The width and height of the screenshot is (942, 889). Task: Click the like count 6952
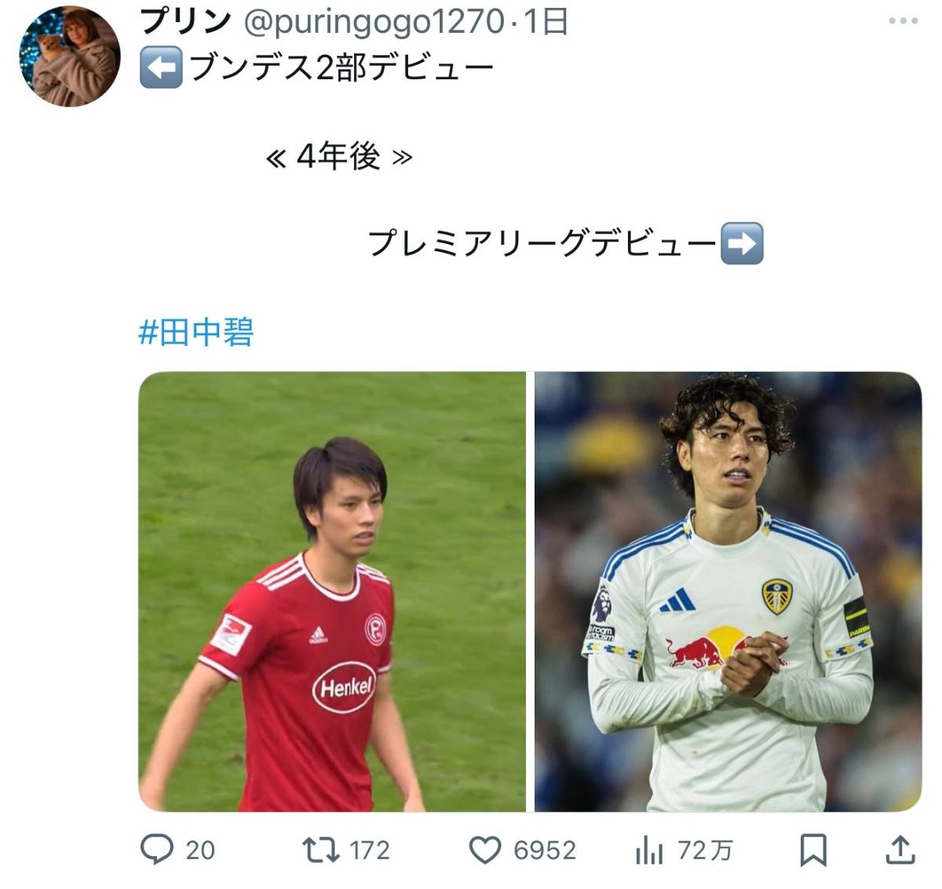click(x=544, y=850)
